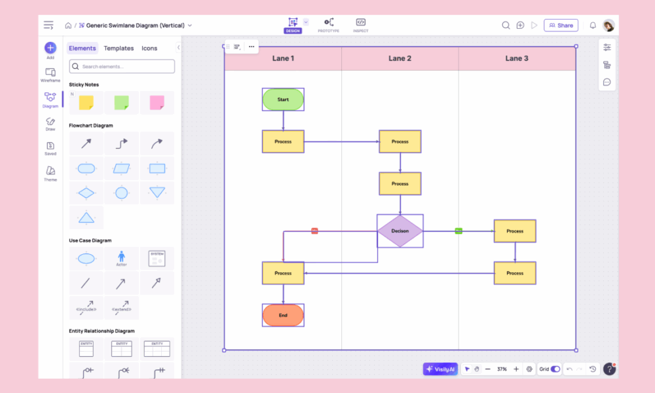This screenshot has height=393, width=655.
Task: Open the Design mode dropdown arrow
Action: 306,22
